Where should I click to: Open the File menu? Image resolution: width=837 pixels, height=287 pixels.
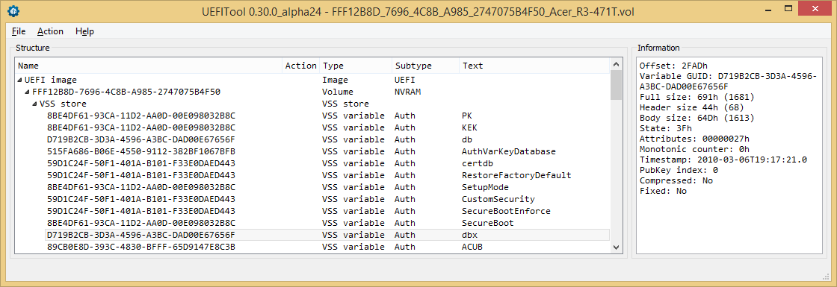pos(19,31)
